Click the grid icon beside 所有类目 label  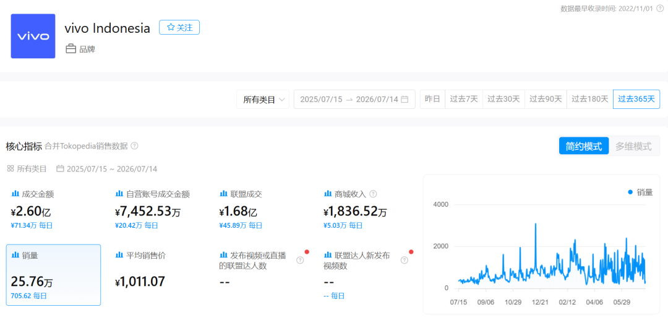[x=11, y=169]
